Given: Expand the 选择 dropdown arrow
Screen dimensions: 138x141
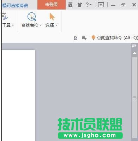Looking at the screenshot, I should coord(56,25).
